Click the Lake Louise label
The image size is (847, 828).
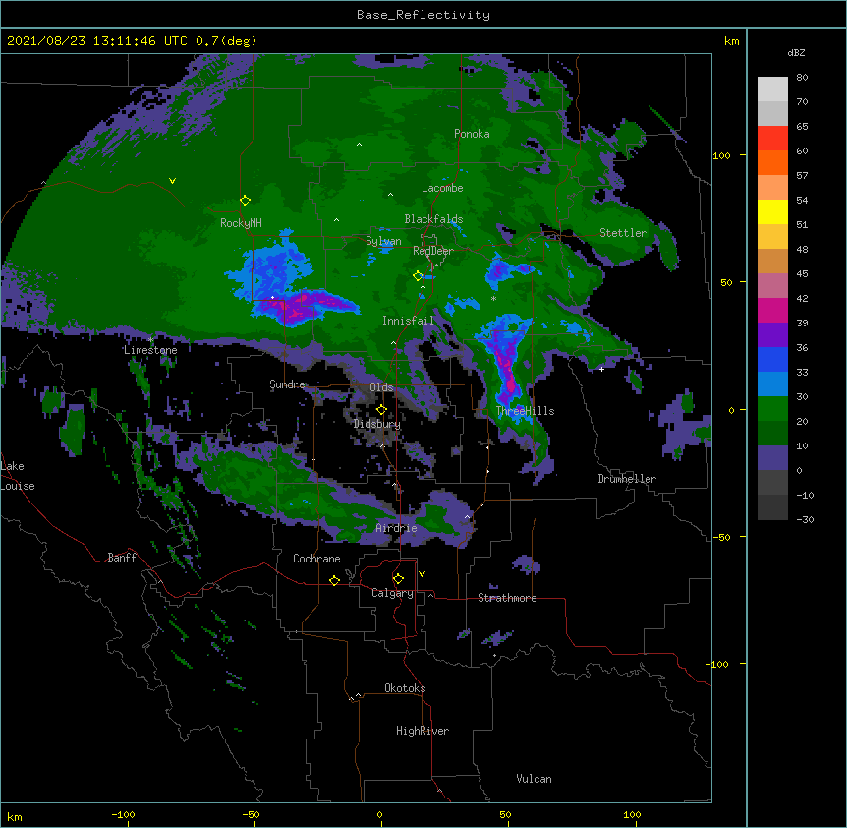18,476
